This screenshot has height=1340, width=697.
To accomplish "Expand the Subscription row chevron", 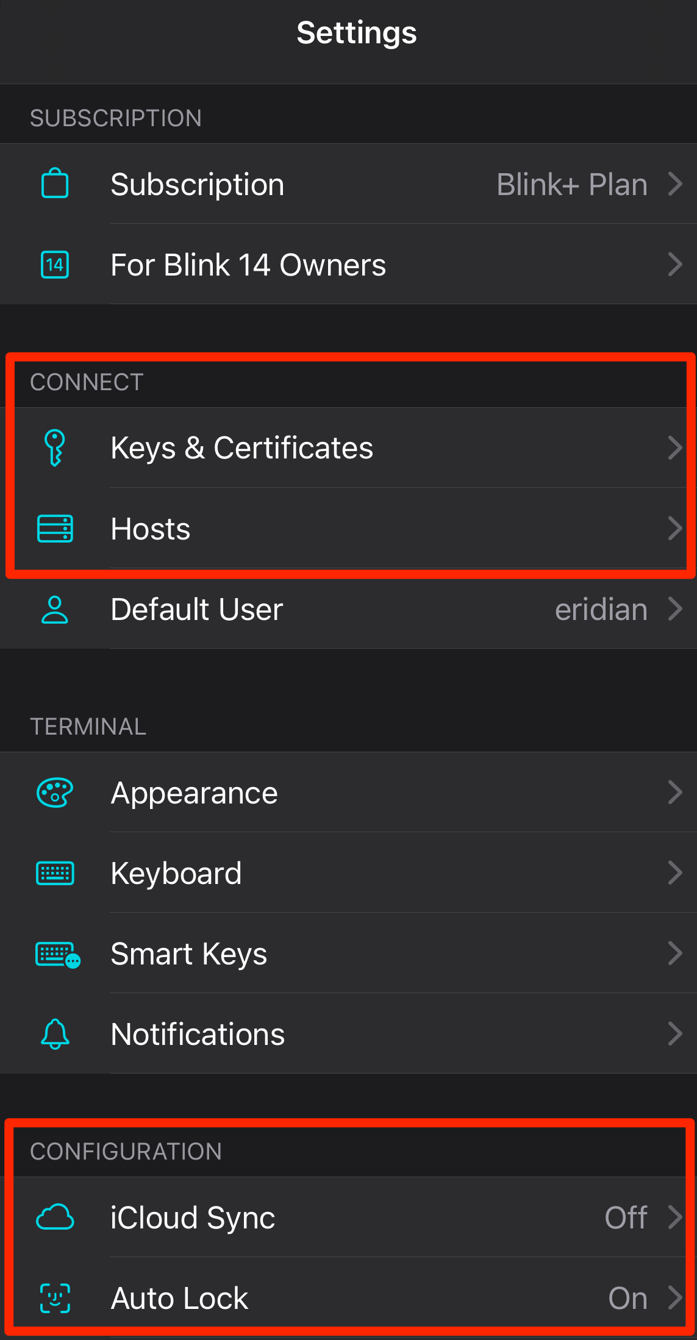I will tap(674, 184).
